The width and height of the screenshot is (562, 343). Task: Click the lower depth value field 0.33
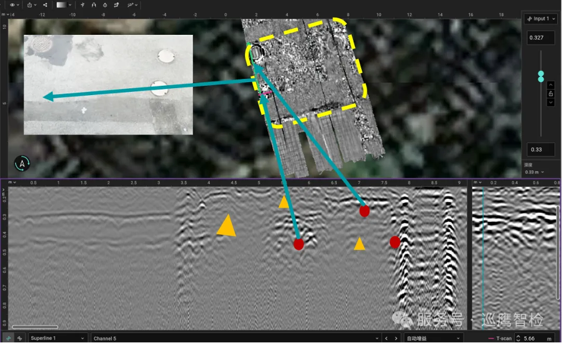(540, 149)
